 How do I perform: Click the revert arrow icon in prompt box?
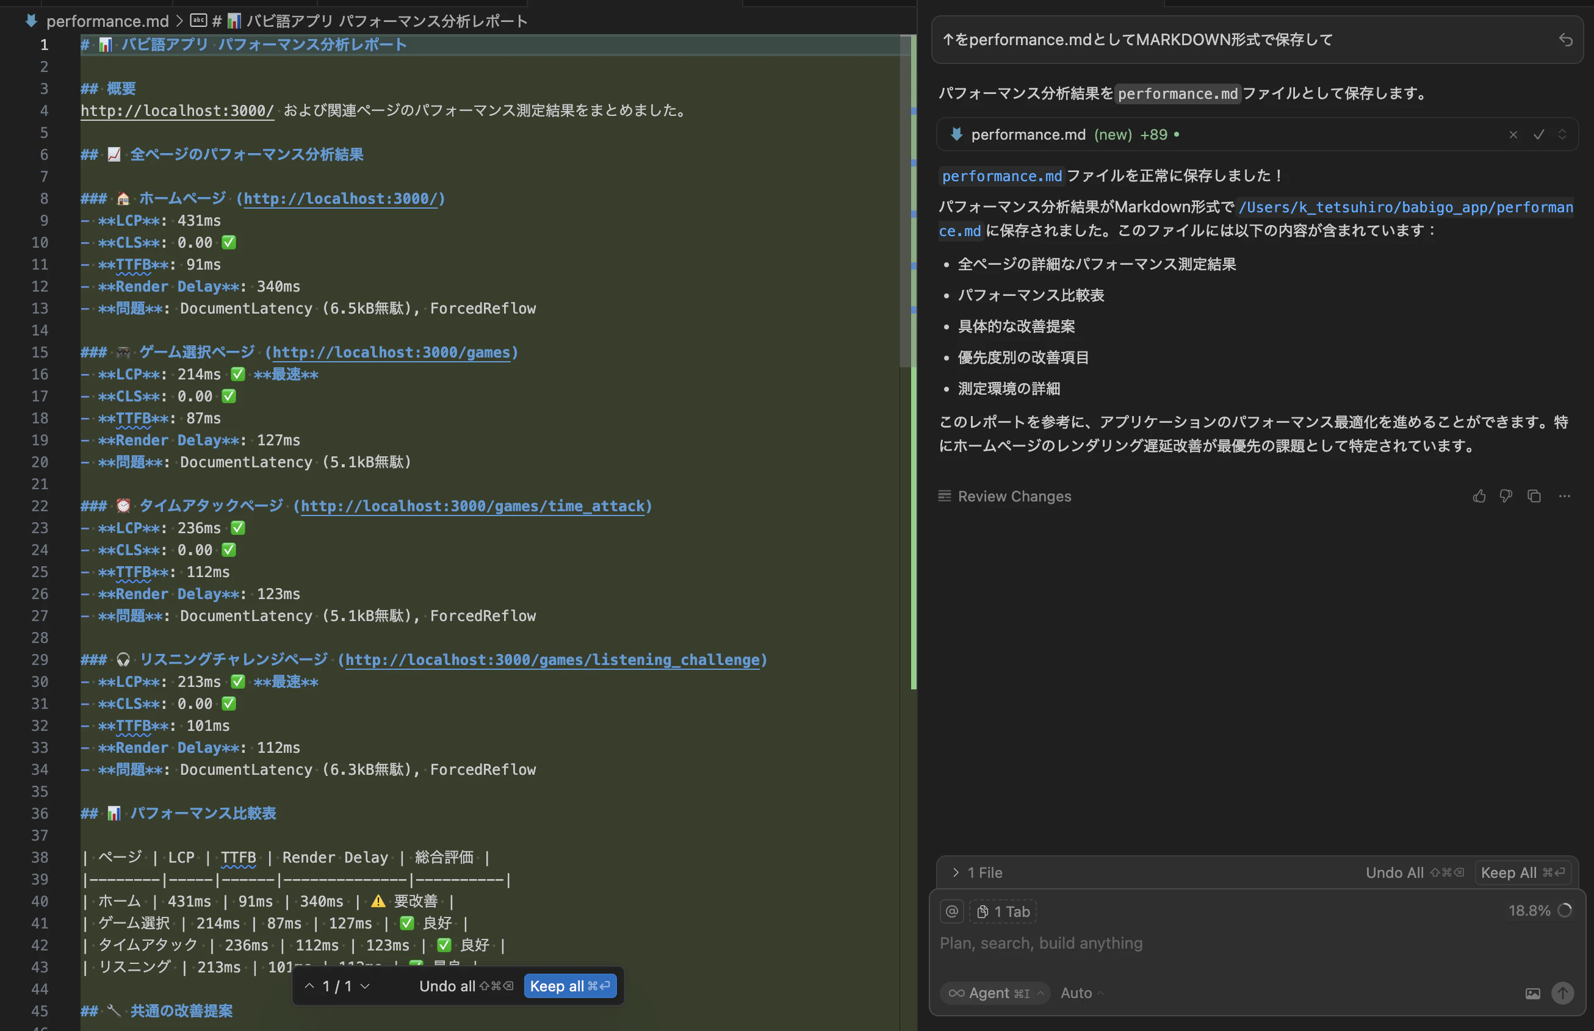coord(1565,40)
